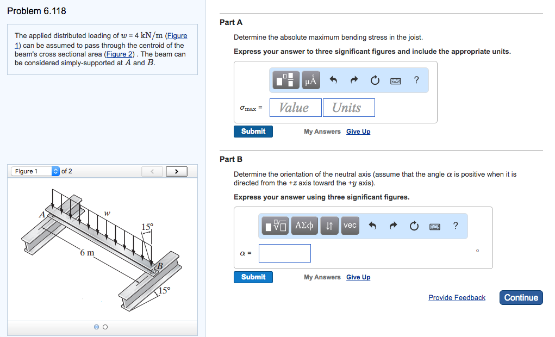Click the up-down arrows icon in Part B
555x337 pixels.
click(329, 226)
